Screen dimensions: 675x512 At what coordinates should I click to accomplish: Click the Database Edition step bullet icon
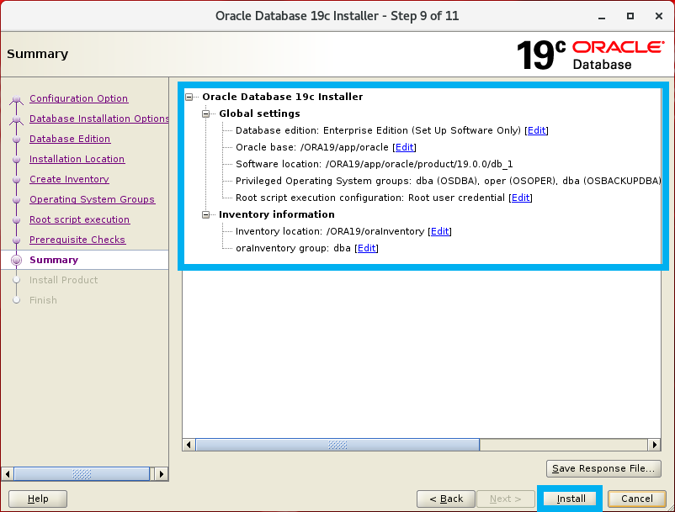pos(16,140)
